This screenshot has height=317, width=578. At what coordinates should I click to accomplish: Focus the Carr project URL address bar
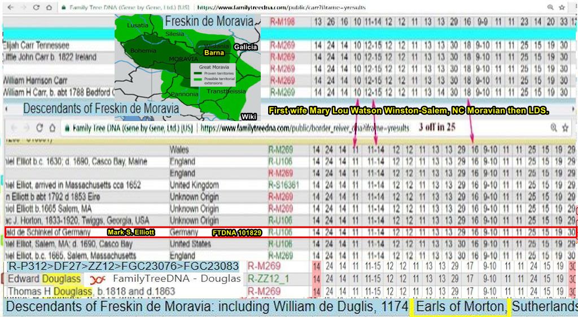282,7
